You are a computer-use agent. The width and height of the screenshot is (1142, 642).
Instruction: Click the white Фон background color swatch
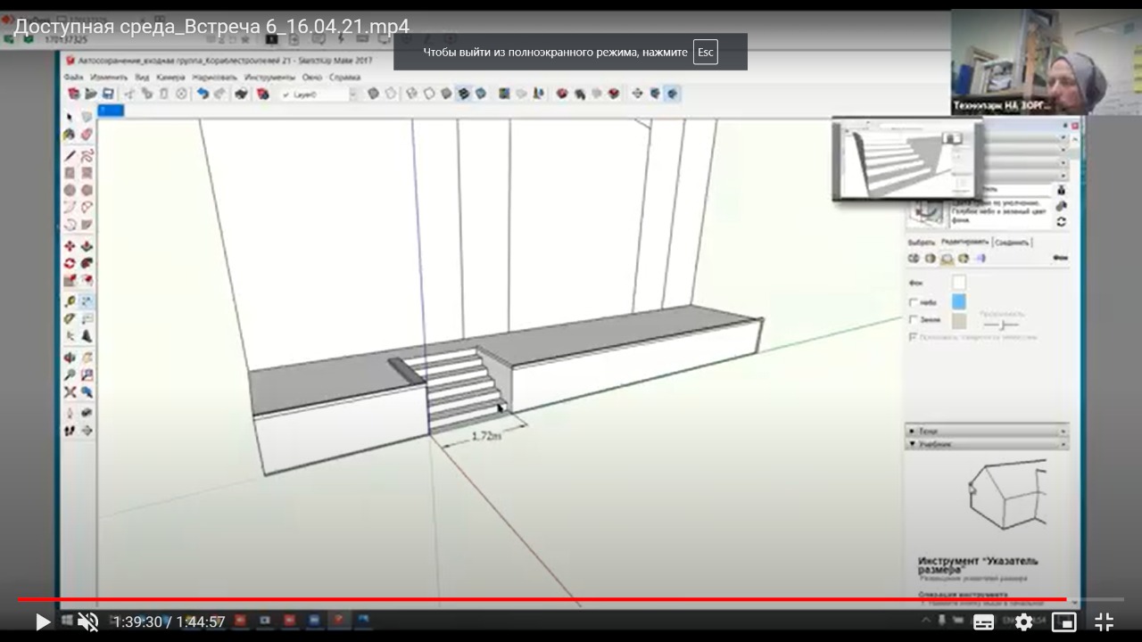click(x=958, y=283)
